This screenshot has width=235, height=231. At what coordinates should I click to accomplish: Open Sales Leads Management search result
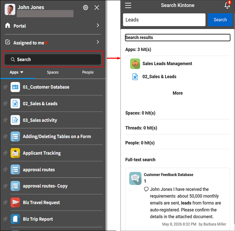click(167, 64)
